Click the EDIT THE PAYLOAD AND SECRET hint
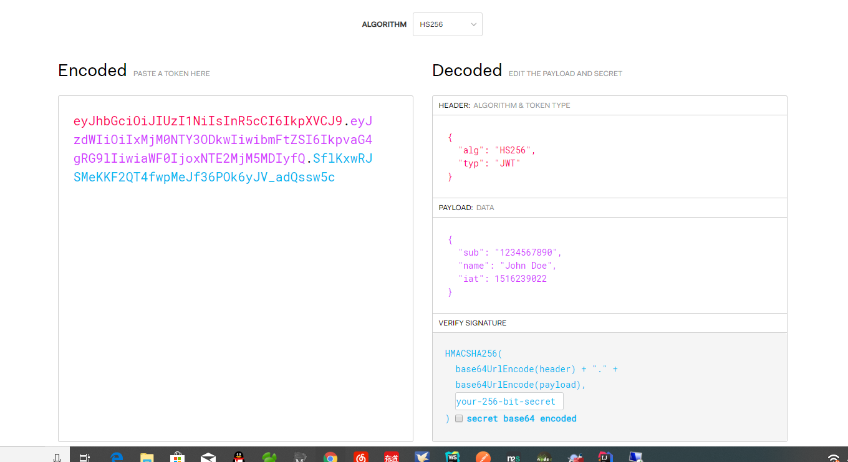The height and width of the screenshot is (462, 848). [566, 74]
